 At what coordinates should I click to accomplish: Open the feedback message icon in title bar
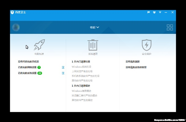click(x=149, y=13)
